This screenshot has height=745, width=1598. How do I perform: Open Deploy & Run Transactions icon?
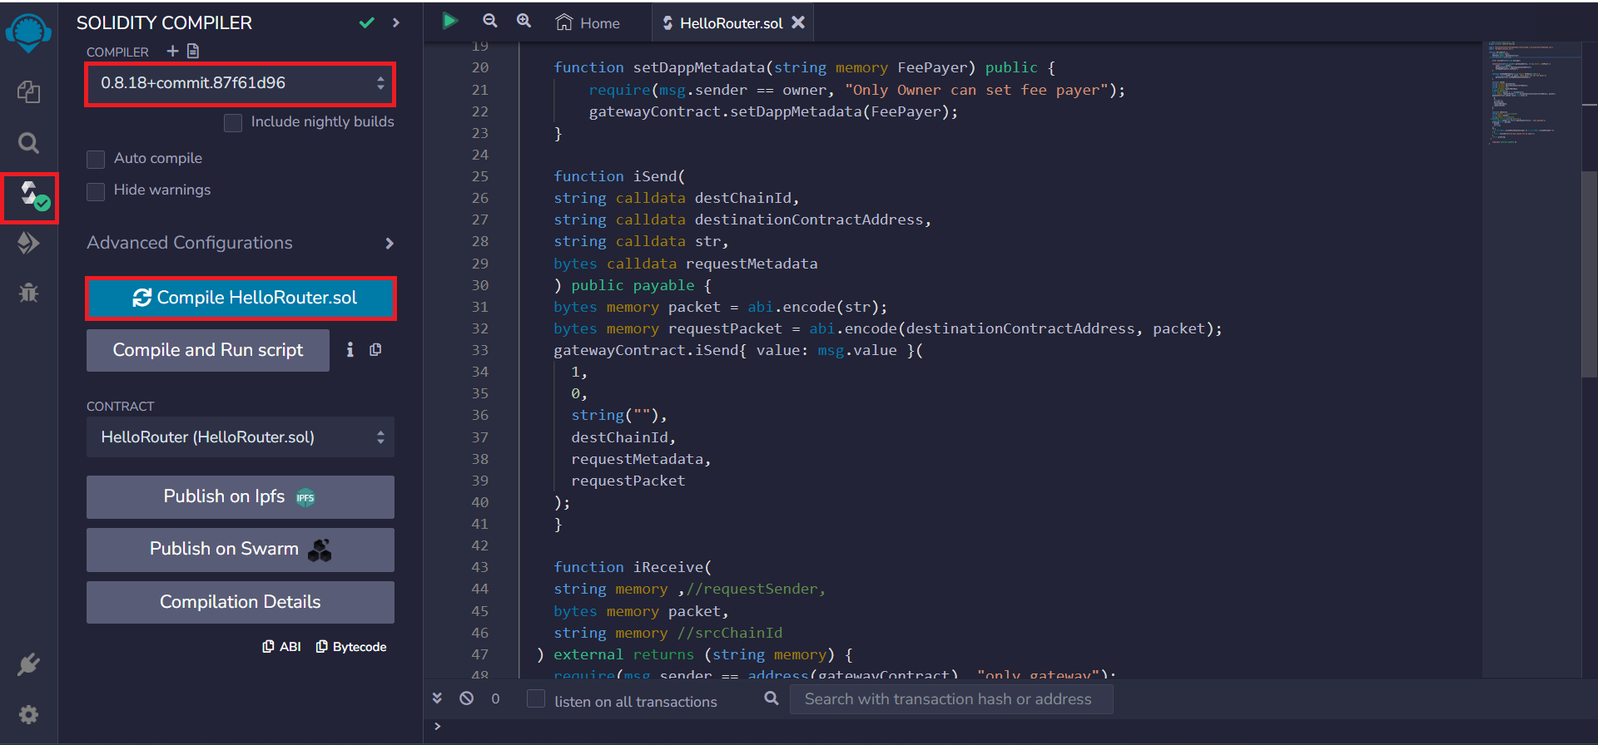28,243
